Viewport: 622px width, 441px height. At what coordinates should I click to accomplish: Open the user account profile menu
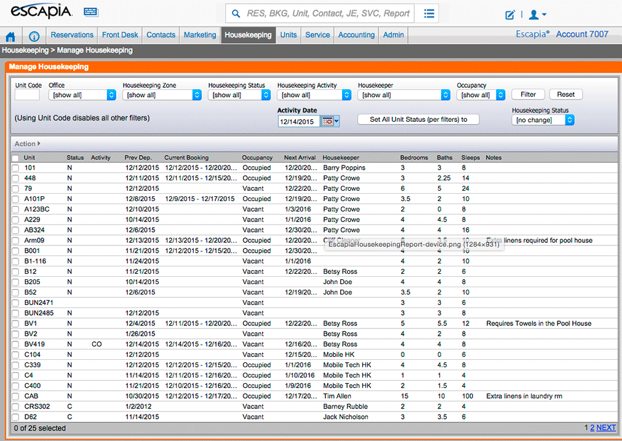point(538,15)
